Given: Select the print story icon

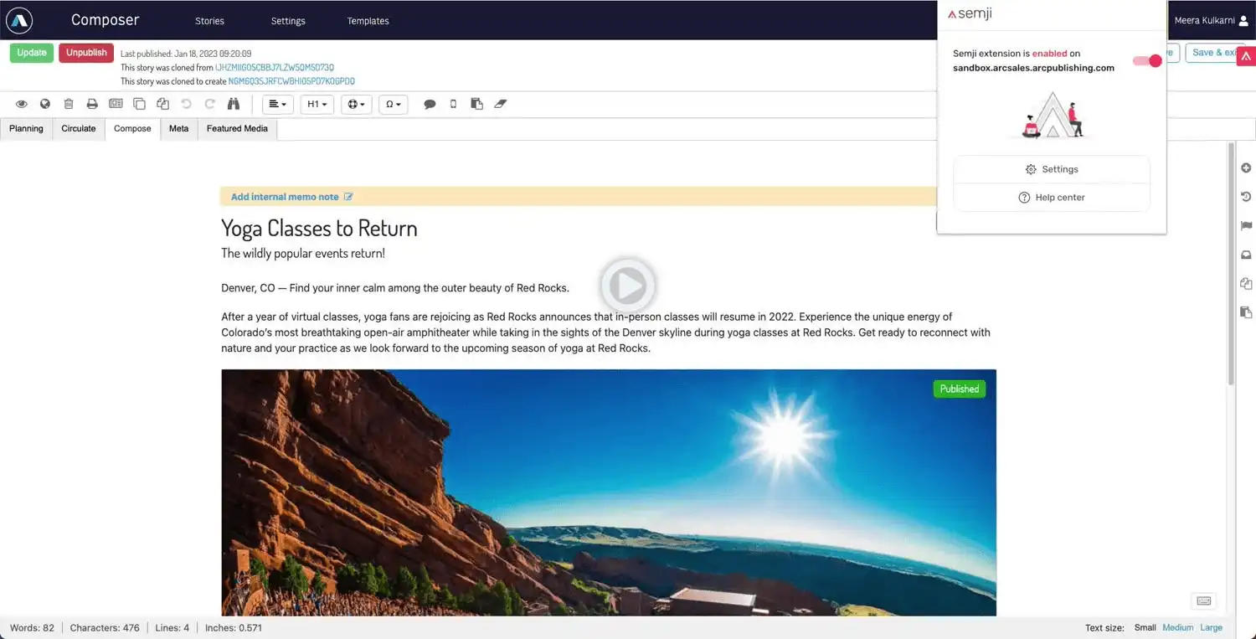Looking at the screenshot, I should pyautogui.click(x=92, y=104).
